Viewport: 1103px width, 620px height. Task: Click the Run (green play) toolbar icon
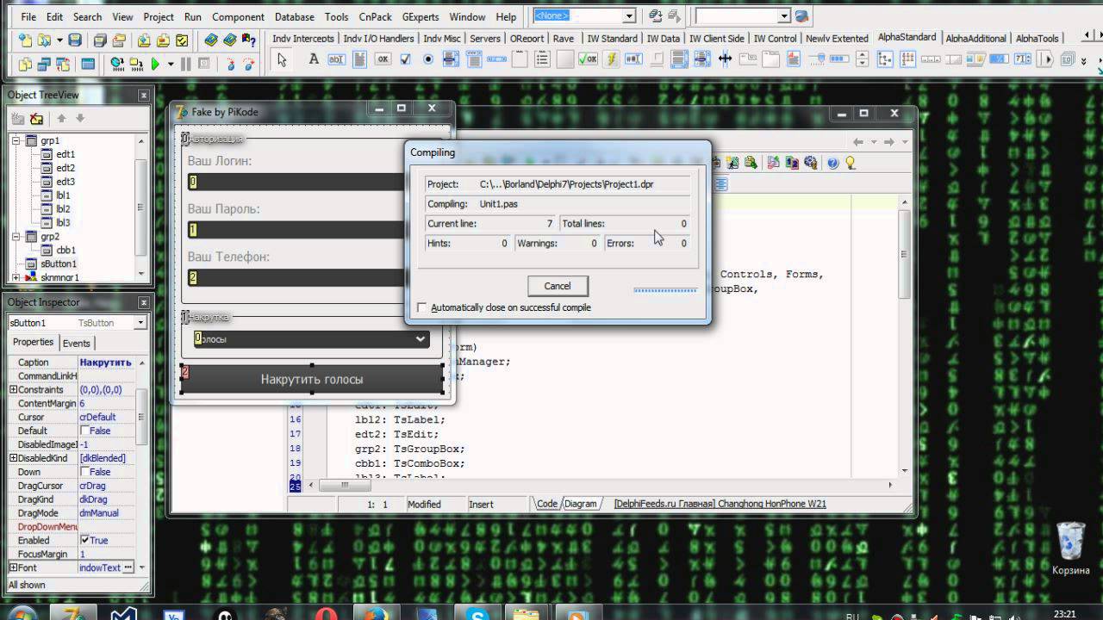pyautogui.click(x=155, y=64)
